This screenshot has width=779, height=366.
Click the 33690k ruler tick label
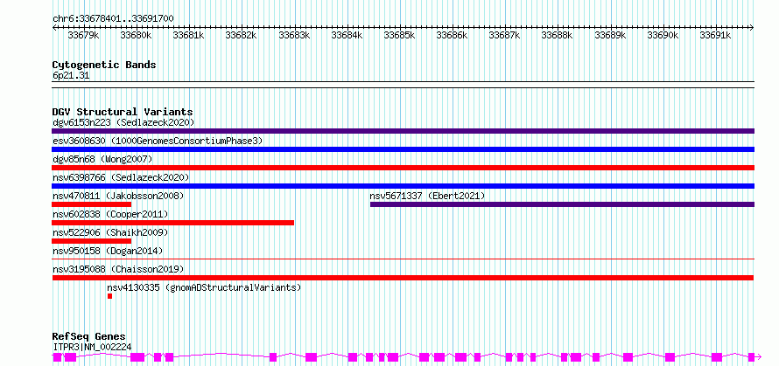click(x=663, y=35)
